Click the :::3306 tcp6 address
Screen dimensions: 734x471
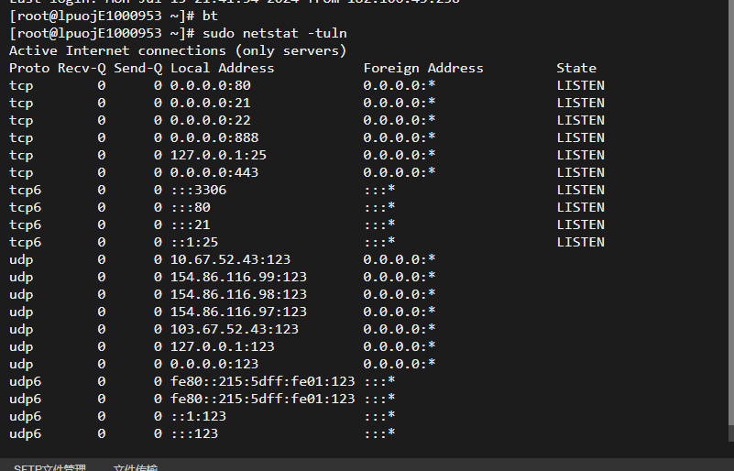pyautogui.click(x=199, y=190)
